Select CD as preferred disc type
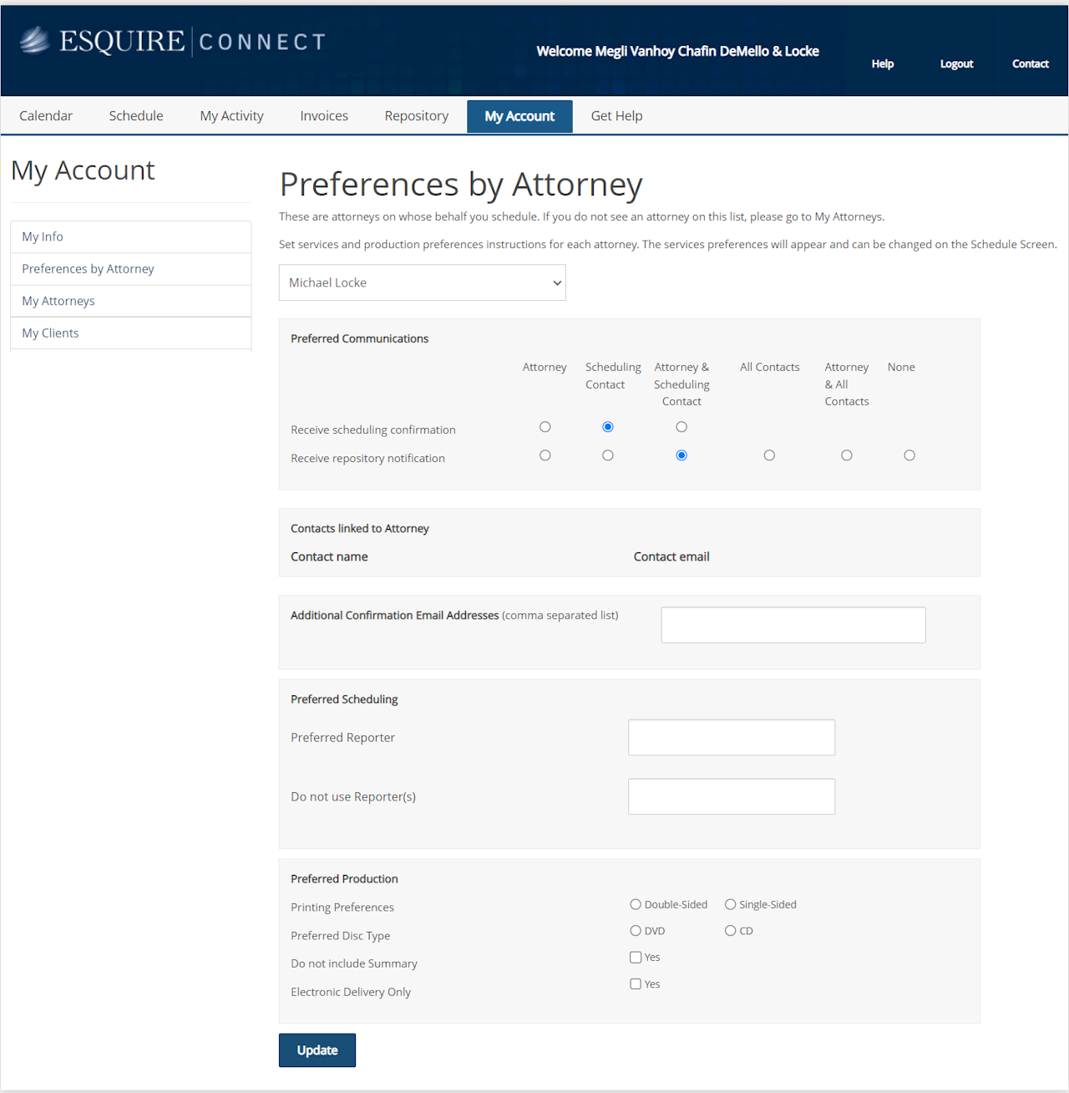This screenshot has width=1069, height=1093. [x=731, y=930]
